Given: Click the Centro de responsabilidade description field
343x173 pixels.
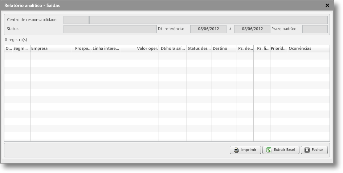Looking at the screenshot, I should pyautogui.click(x=208, y=20).
